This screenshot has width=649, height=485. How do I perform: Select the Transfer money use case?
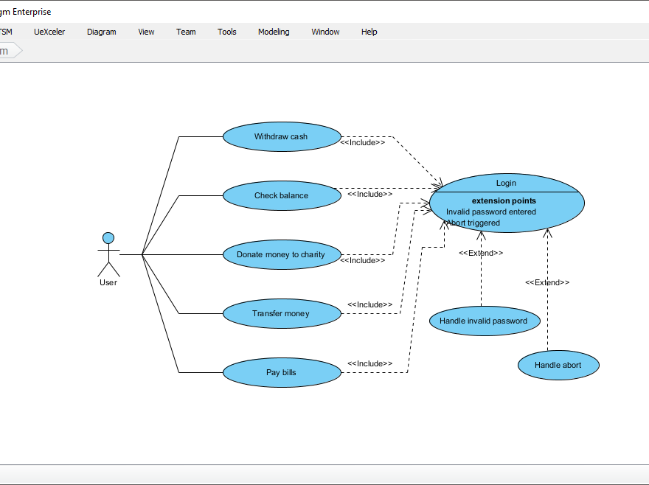(x=282, y=313)
